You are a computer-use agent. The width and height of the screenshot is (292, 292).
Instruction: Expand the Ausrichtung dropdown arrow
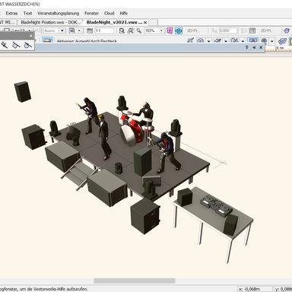click(62, 30)
